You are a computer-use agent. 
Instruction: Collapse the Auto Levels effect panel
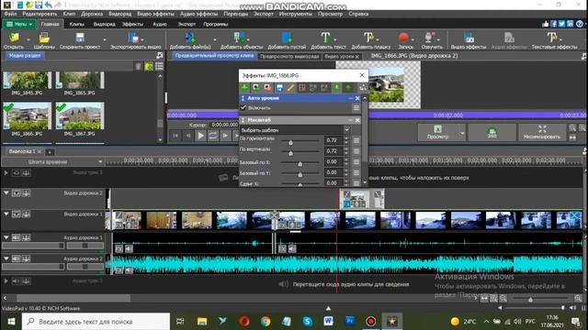351,98
